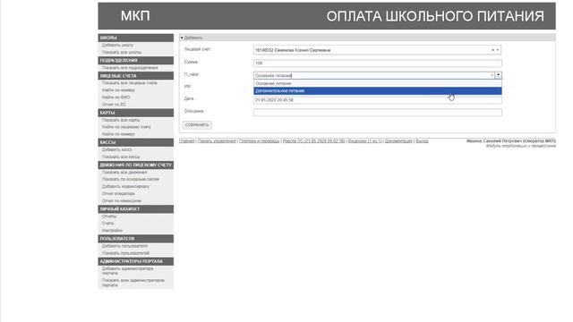Open Добавить корректировку in sidebar
573x322 pixels.
pos(125,187)
